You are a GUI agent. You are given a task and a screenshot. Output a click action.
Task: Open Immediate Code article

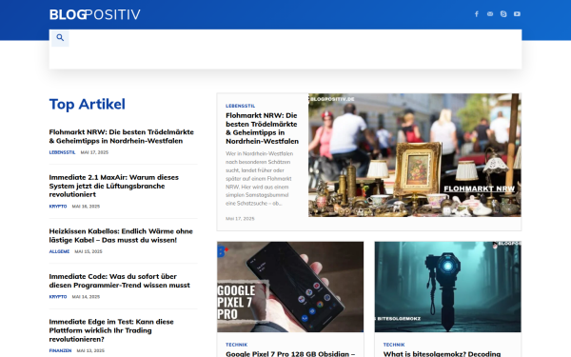(x=120, y=281)
